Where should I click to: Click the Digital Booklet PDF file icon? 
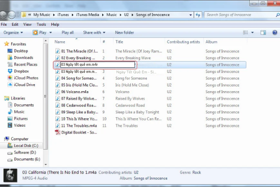58,132
